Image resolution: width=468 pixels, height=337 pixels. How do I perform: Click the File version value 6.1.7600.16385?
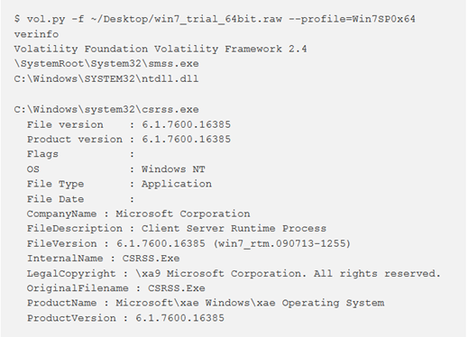187,124
